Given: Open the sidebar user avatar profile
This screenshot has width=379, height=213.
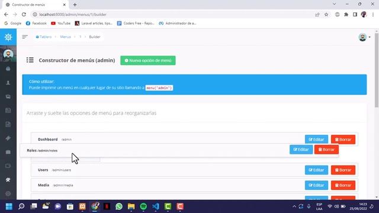Looking at the screenshot, I should (x=8, y=54).
